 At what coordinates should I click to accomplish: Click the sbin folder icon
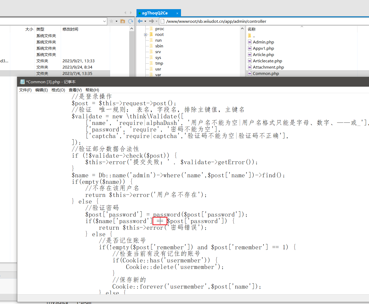[x=151, y=46]
